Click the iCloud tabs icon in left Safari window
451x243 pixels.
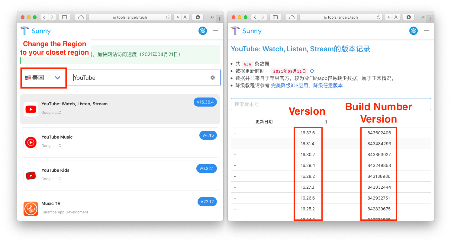(81, 17)
